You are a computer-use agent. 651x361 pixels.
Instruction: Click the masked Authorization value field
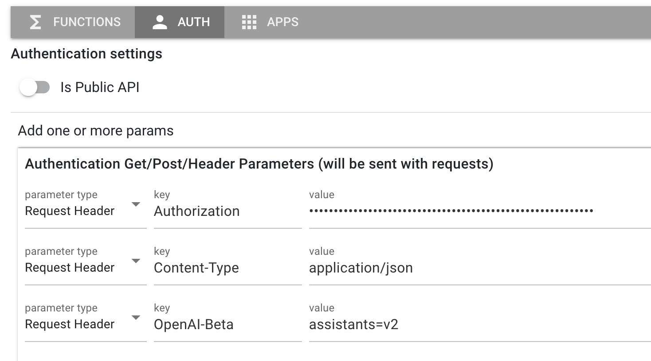click(x=451, y=211)
